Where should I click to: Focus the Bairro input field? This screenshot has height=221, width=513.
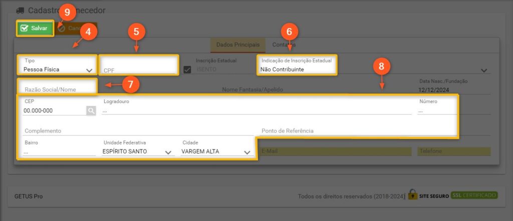pos(58,151)
